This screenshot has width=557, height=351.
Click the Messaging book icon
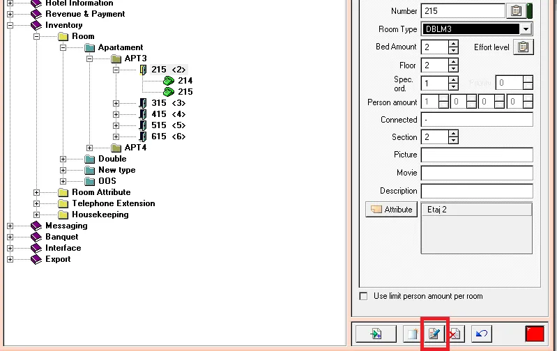(x=36, y=226)
